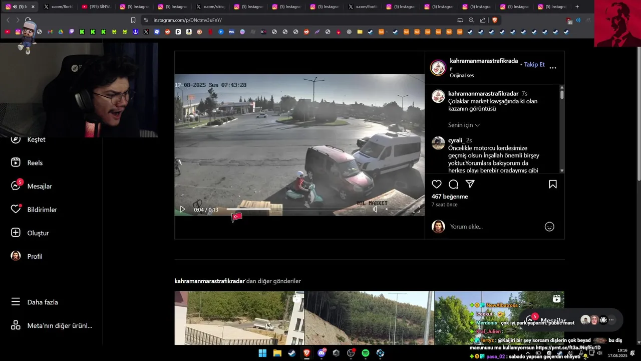Go to Profil in the sidebar

point(27,256)
